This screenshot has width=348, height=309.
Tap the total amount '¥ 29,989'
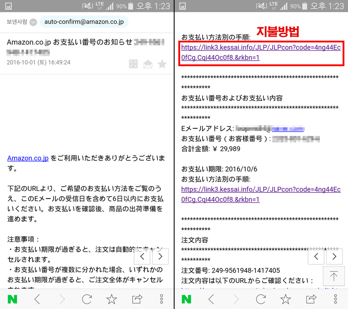[x=227, y=149]
